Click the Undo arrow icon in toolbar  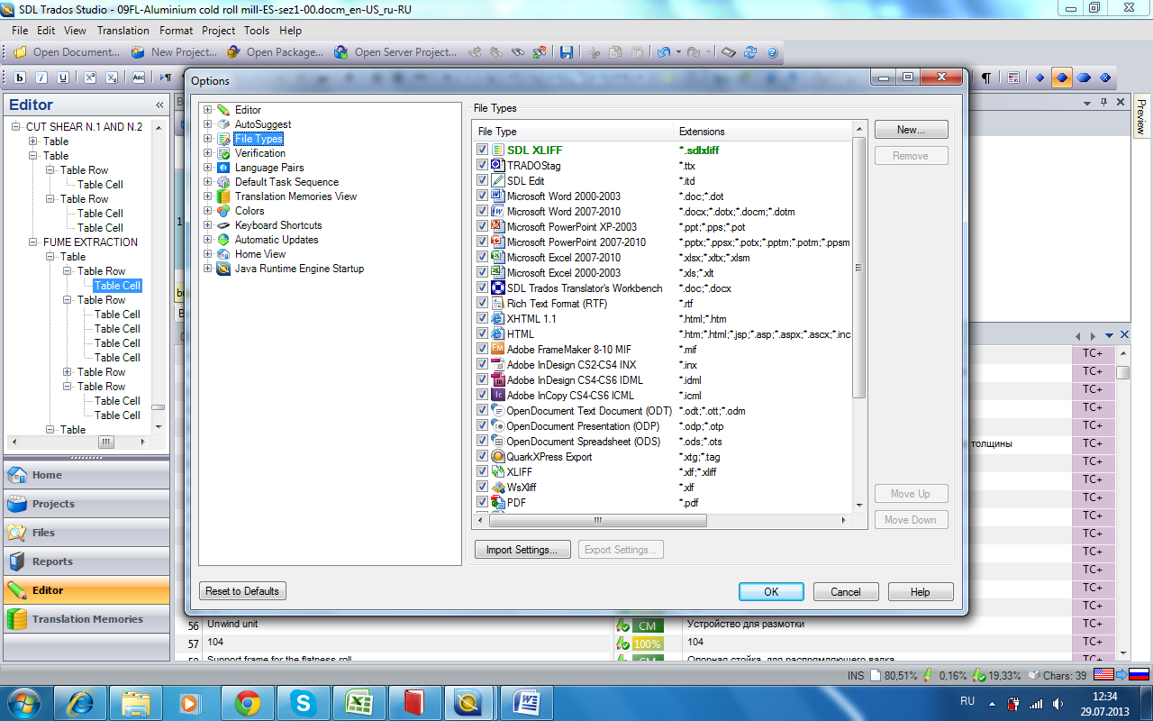coord(664,52)
